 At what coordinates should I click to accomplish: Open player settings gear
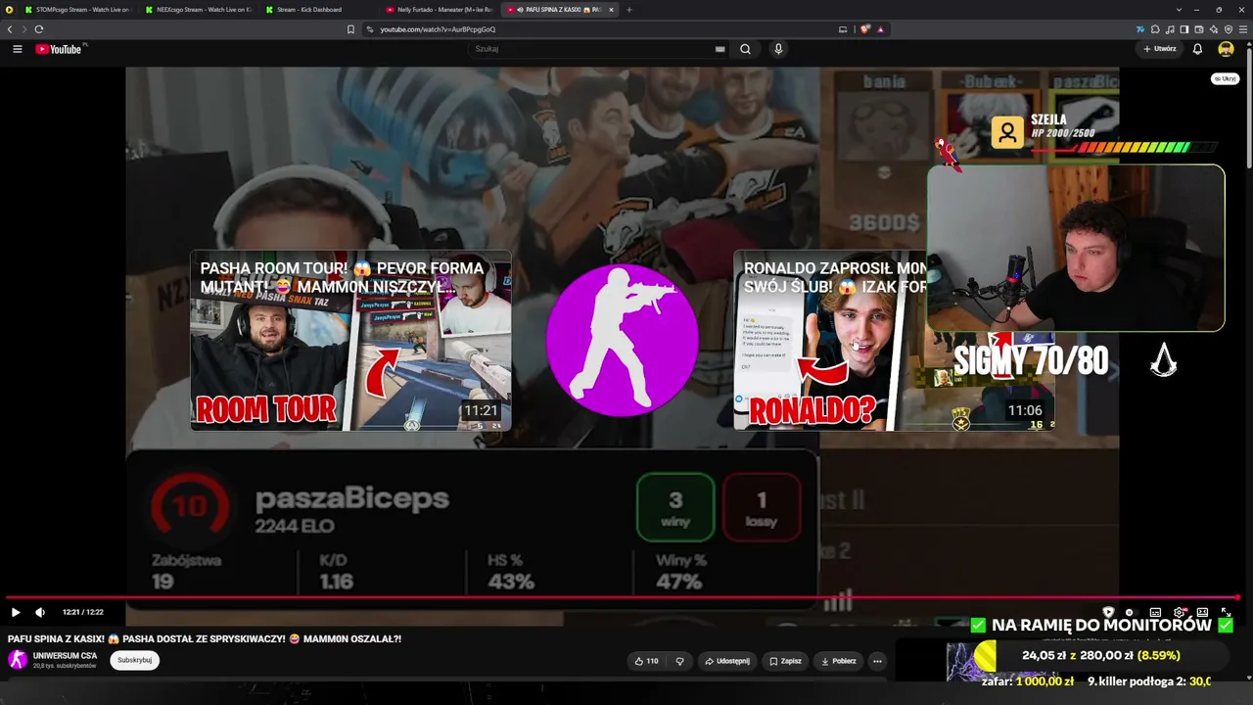[x=1180, y=612]
